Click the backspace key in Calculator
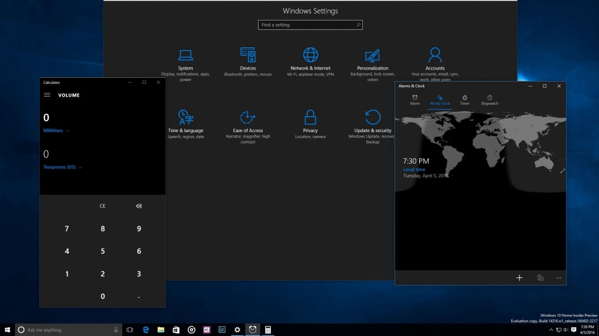Viewport: 599px width, 336px height. (139, 206)
